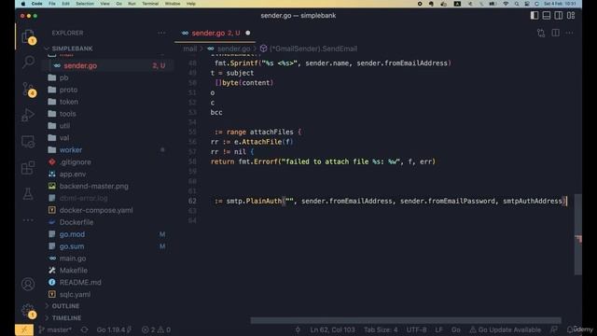
Task: Click the Go 1.19.4 version indicator
Action: 114,329
